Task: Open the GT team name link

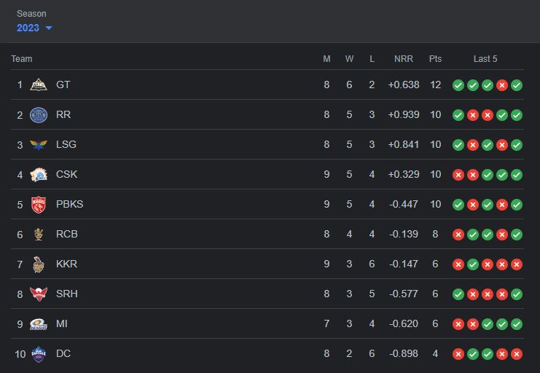Action: pos(63,85)
